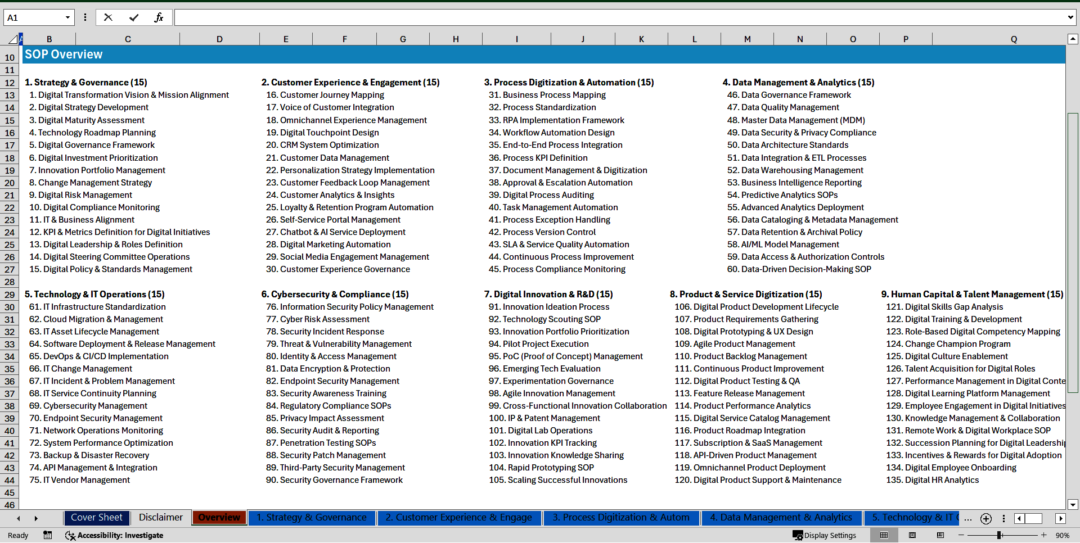The height and width of the screenshot is (543, 1080).
Task: Show more sheet tabs via ellipsis
Action: point(968,518)
